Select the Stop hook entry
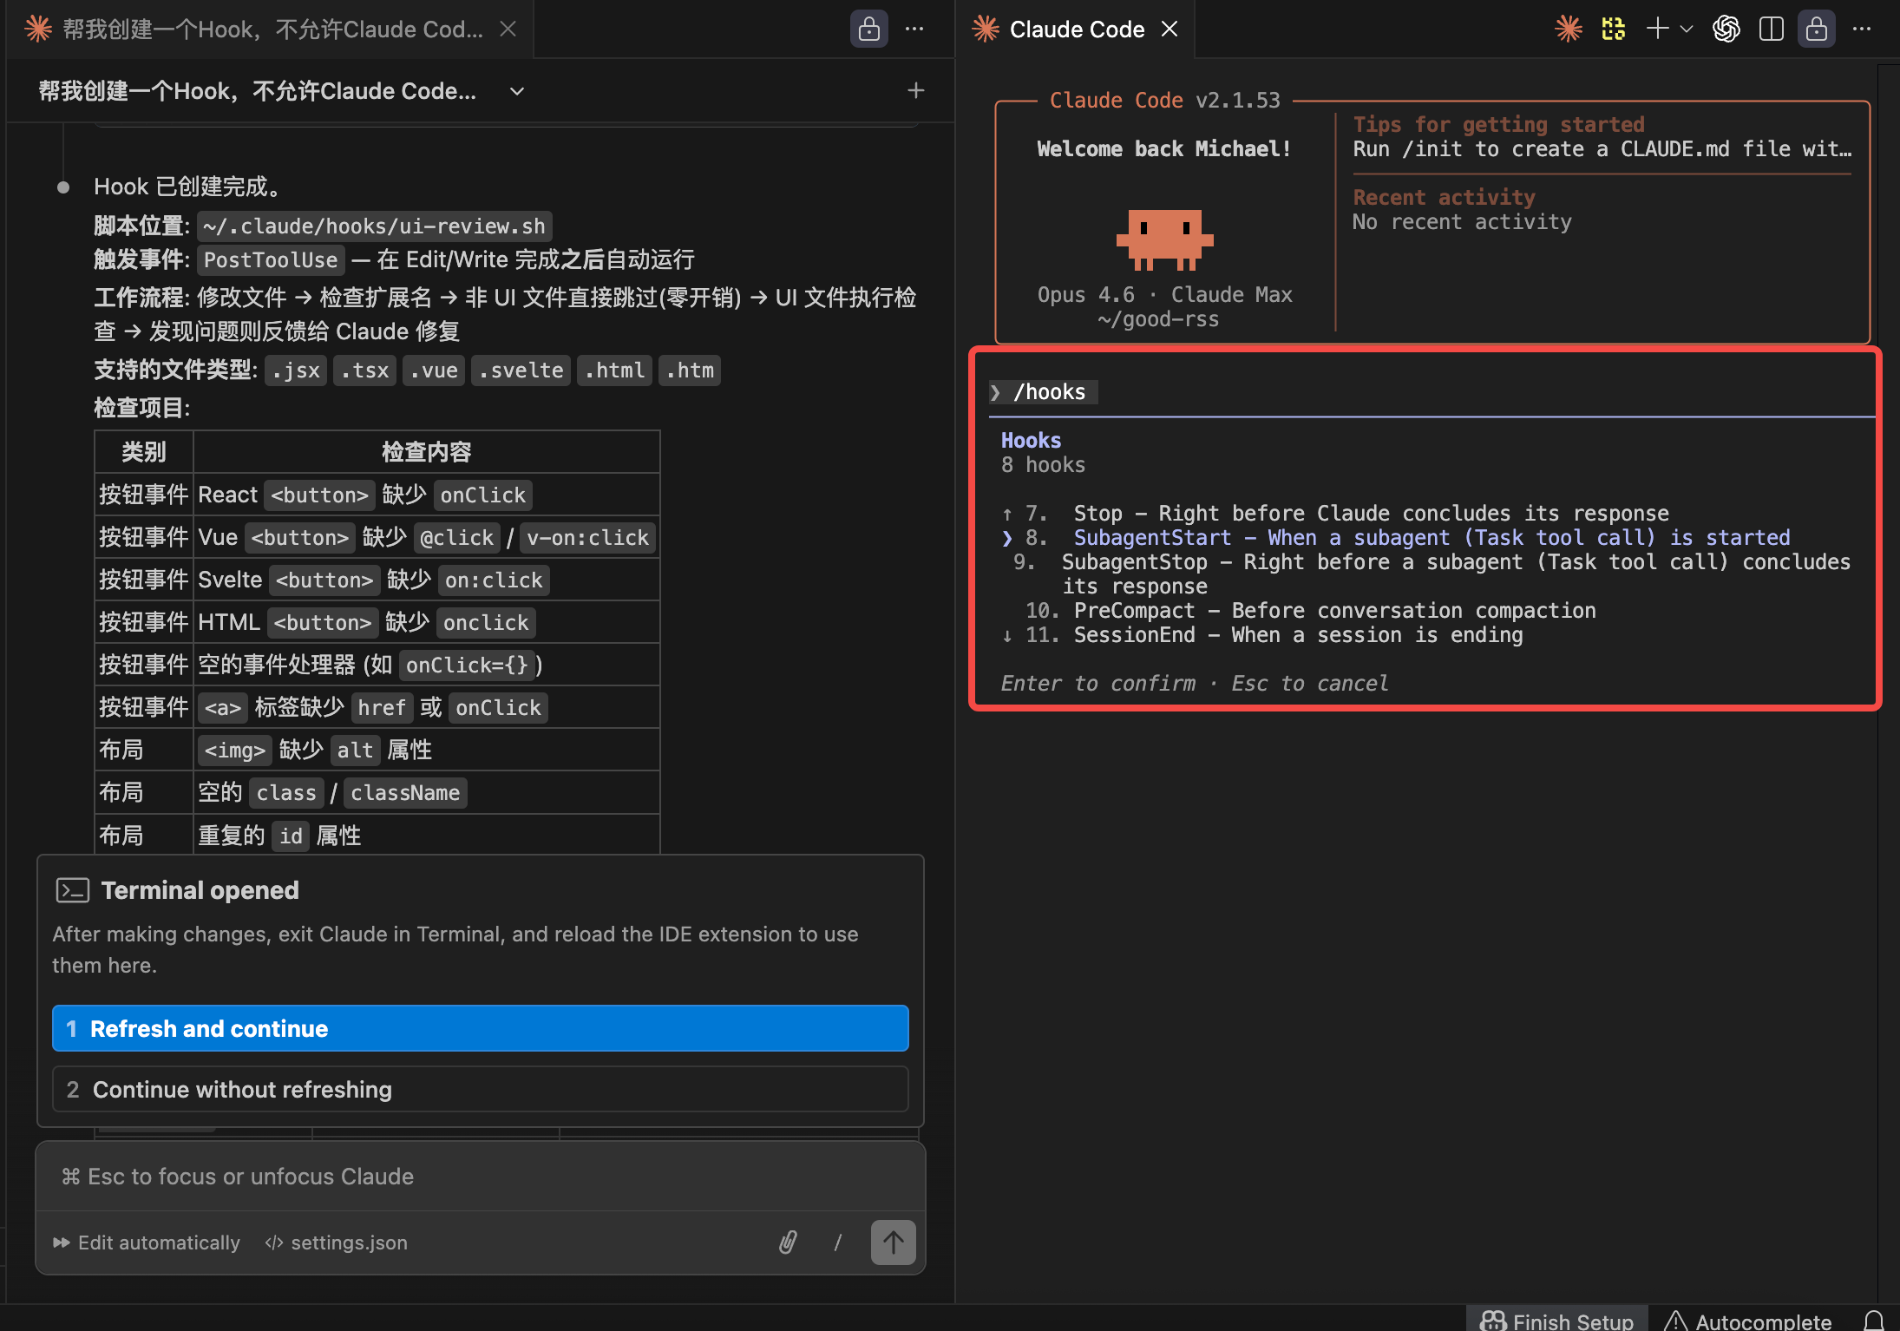Image resolution: width=1900 pixels, height=1331 pixels. coord(1336,514)
